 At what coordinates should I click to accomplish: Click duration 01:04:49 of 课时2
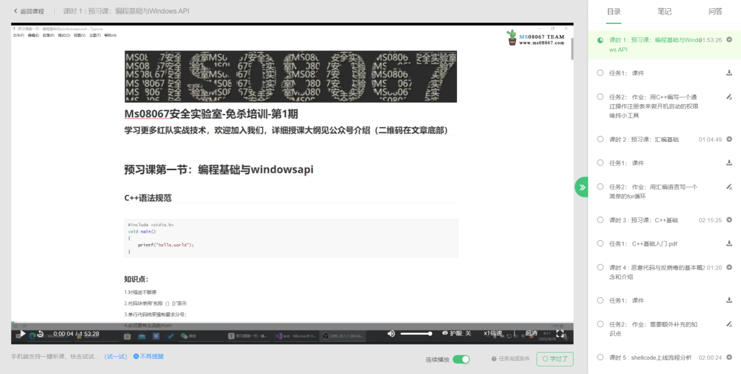710,139
